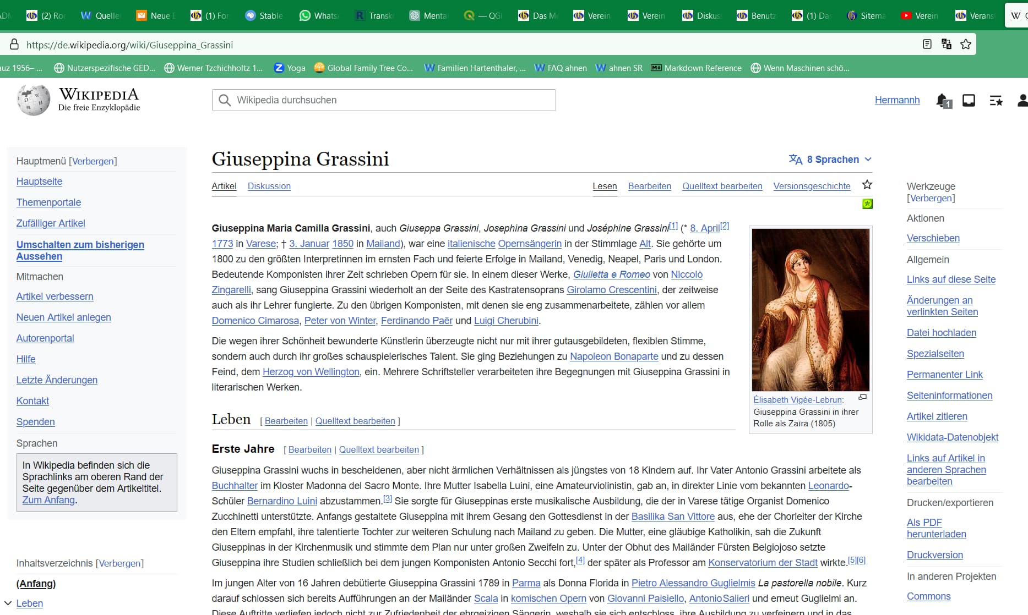This screenshot has width=1028, height=615.
Task: Switch to the WhatsApp browser tab
Action: coord(318,15)
